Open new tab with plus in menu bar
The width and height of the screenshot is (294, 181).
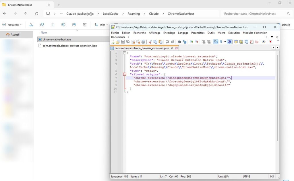pos(266,37)
